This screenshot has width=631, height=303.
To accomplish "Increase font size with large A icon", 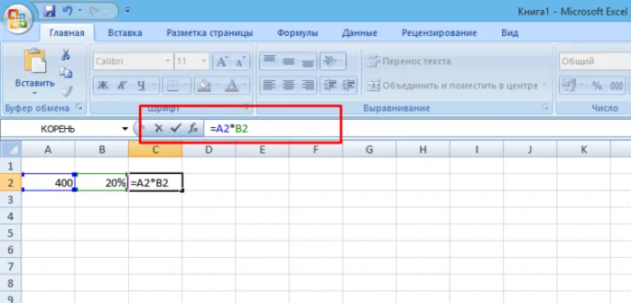I will (222, 62).
